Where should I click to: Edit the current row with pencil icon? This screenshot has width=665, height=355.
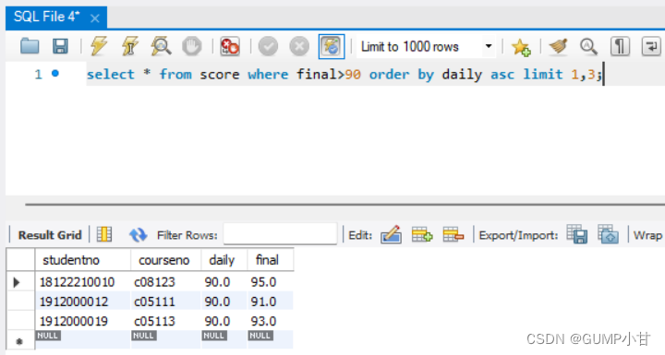coord(391,234)
